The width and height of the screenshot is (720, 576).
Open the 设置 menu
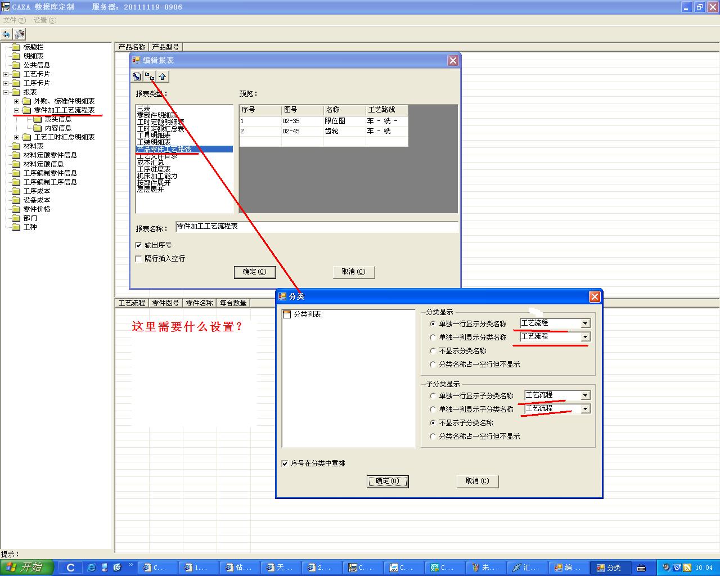[x=44, y=20]
